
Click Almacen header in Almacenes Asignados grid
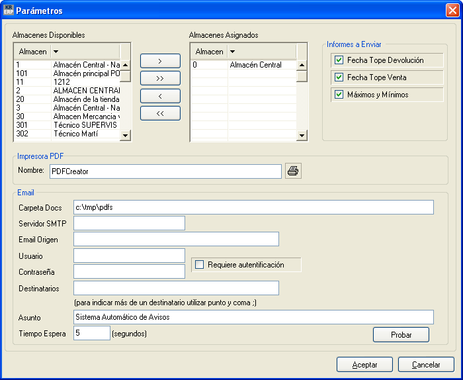coord(209,52)
